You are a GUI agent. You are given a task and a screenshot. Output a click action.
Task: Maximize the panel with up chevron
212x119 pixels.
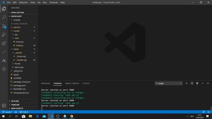[202, 83]
